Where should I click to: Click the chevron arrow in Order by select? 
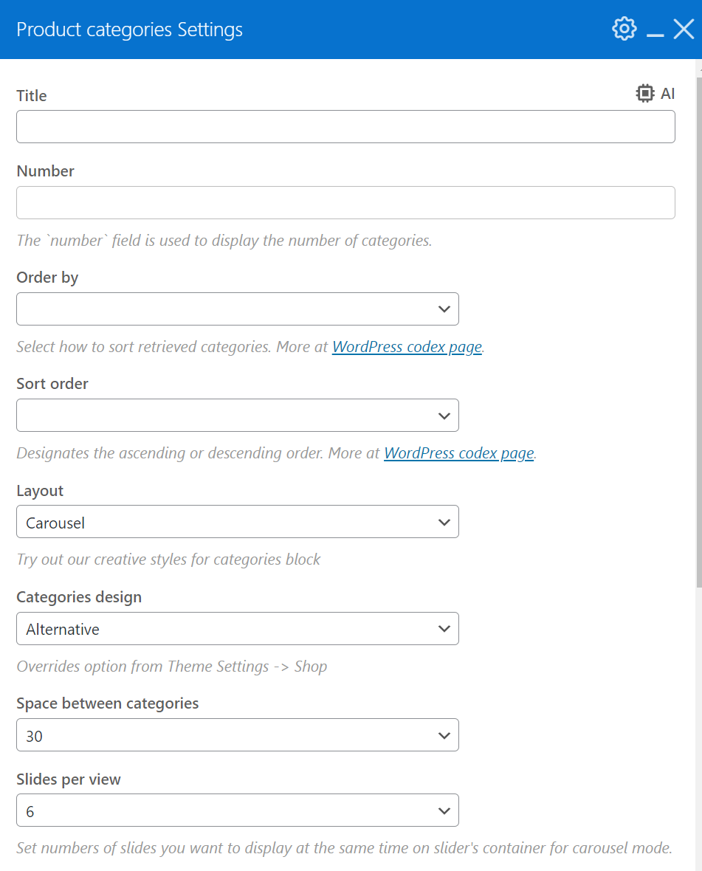[x=444, y=309]
